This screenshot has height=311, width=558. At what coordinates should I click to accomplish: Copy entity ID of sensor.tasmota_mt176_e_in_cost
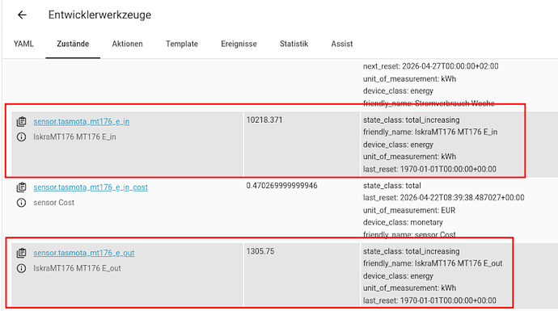(x=21, y=187)
